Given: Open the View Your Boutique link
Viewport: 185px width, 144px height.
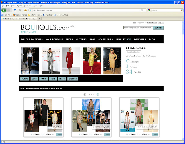Looking at the screenshot, I should tap(134, 56).
